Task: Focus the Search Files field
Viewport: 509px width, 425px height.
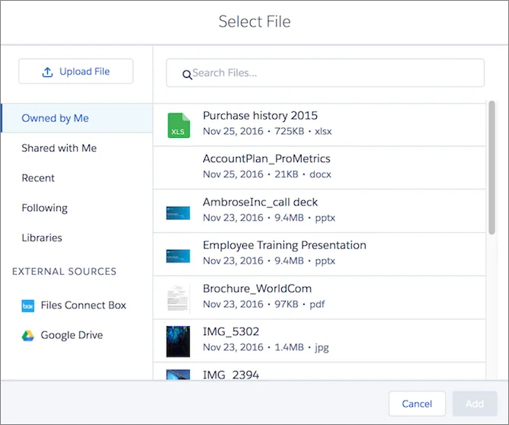Action: [325, 73]
